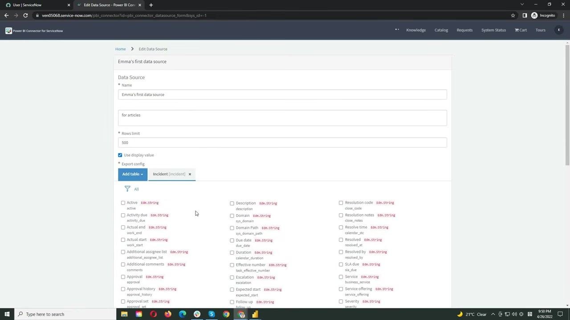Open a new browser tab with plus

pyautogui.click(x=151, y=5)
